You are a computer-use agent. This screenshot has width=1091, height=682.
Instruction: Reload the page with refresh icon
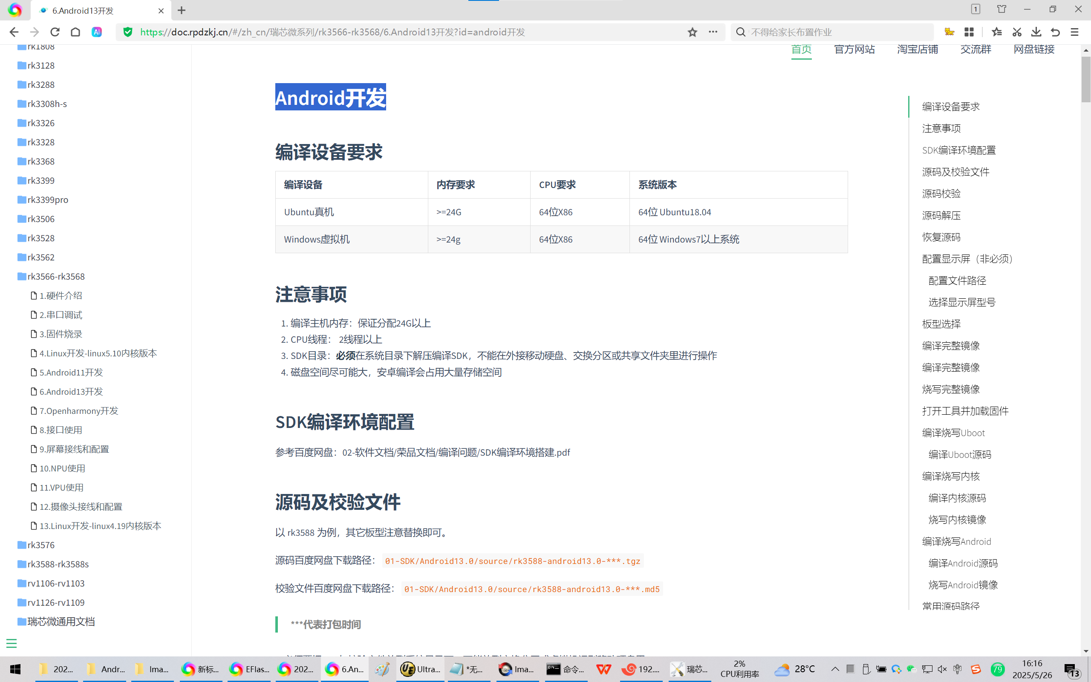click(55, 32)
